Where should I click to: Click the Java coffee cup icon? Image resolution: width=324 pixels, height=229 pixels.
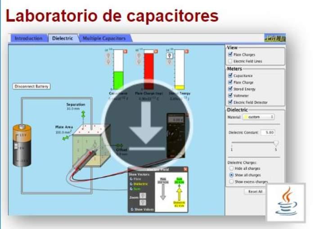click(x=285, y=202)
